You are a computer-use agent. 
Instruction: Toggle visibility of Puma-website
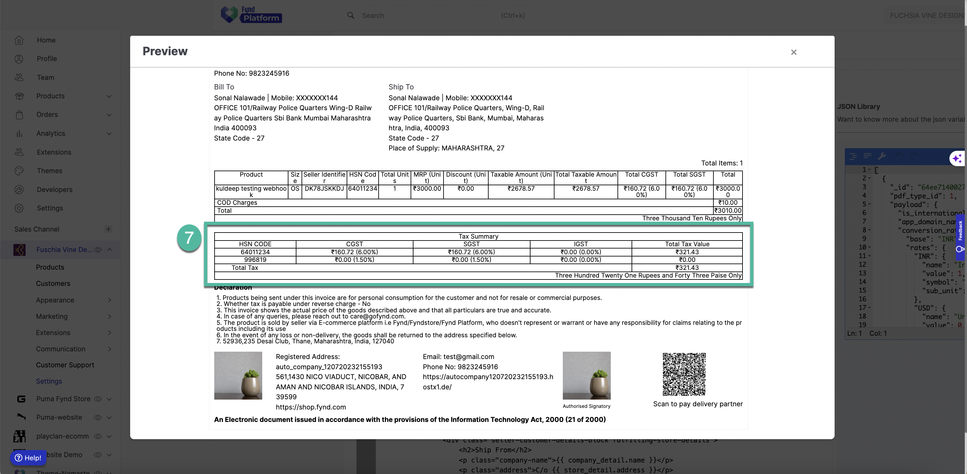tap(98, 417)
